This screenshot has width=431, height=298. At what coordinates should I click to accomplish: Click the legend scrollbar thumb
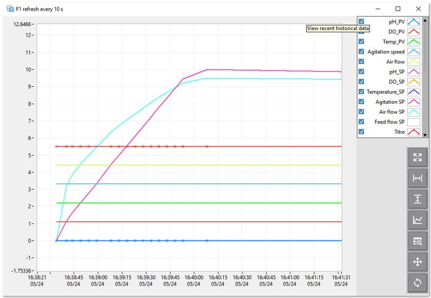[x=425, y=47]
